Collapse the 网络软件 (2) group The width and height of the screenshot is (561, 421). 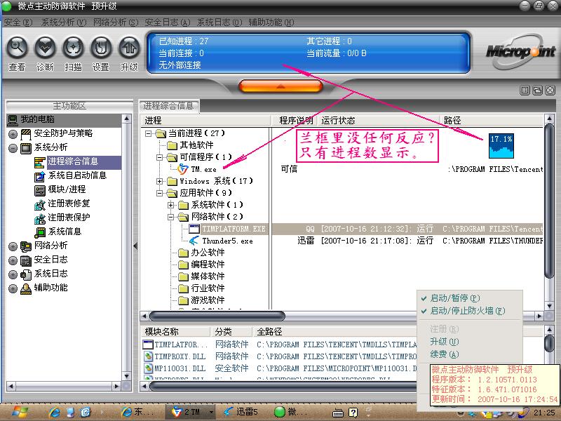(x=171, y=217)
